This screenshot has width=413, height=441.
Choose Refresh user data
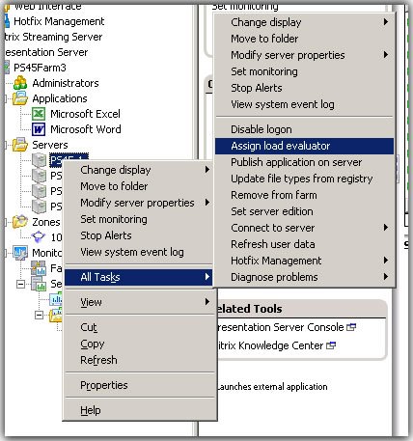click(x=304, y=244)
